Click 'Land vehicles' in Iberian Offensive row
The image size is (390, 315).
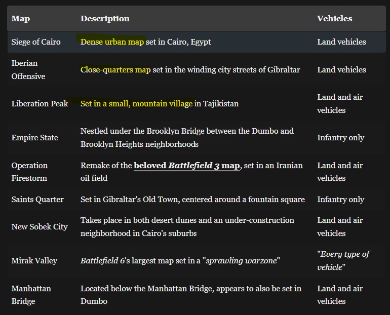(341, 69)
